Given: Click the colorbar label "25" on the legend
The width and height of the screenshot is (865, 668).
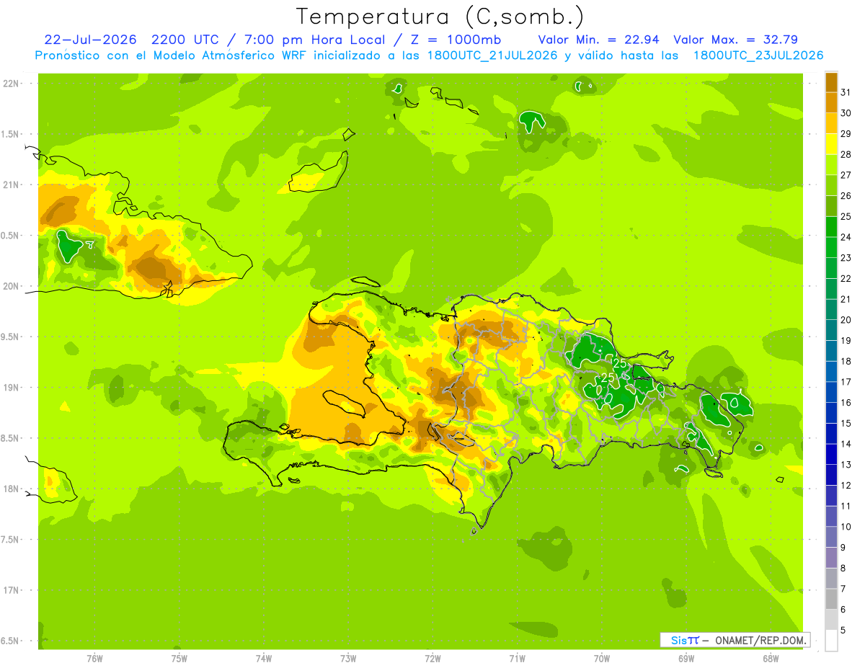Looking at the screenshot, I should point(846,217).
